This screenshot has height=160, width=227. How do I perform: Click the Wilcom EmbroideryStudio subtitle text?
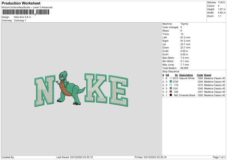click(27, 8)
